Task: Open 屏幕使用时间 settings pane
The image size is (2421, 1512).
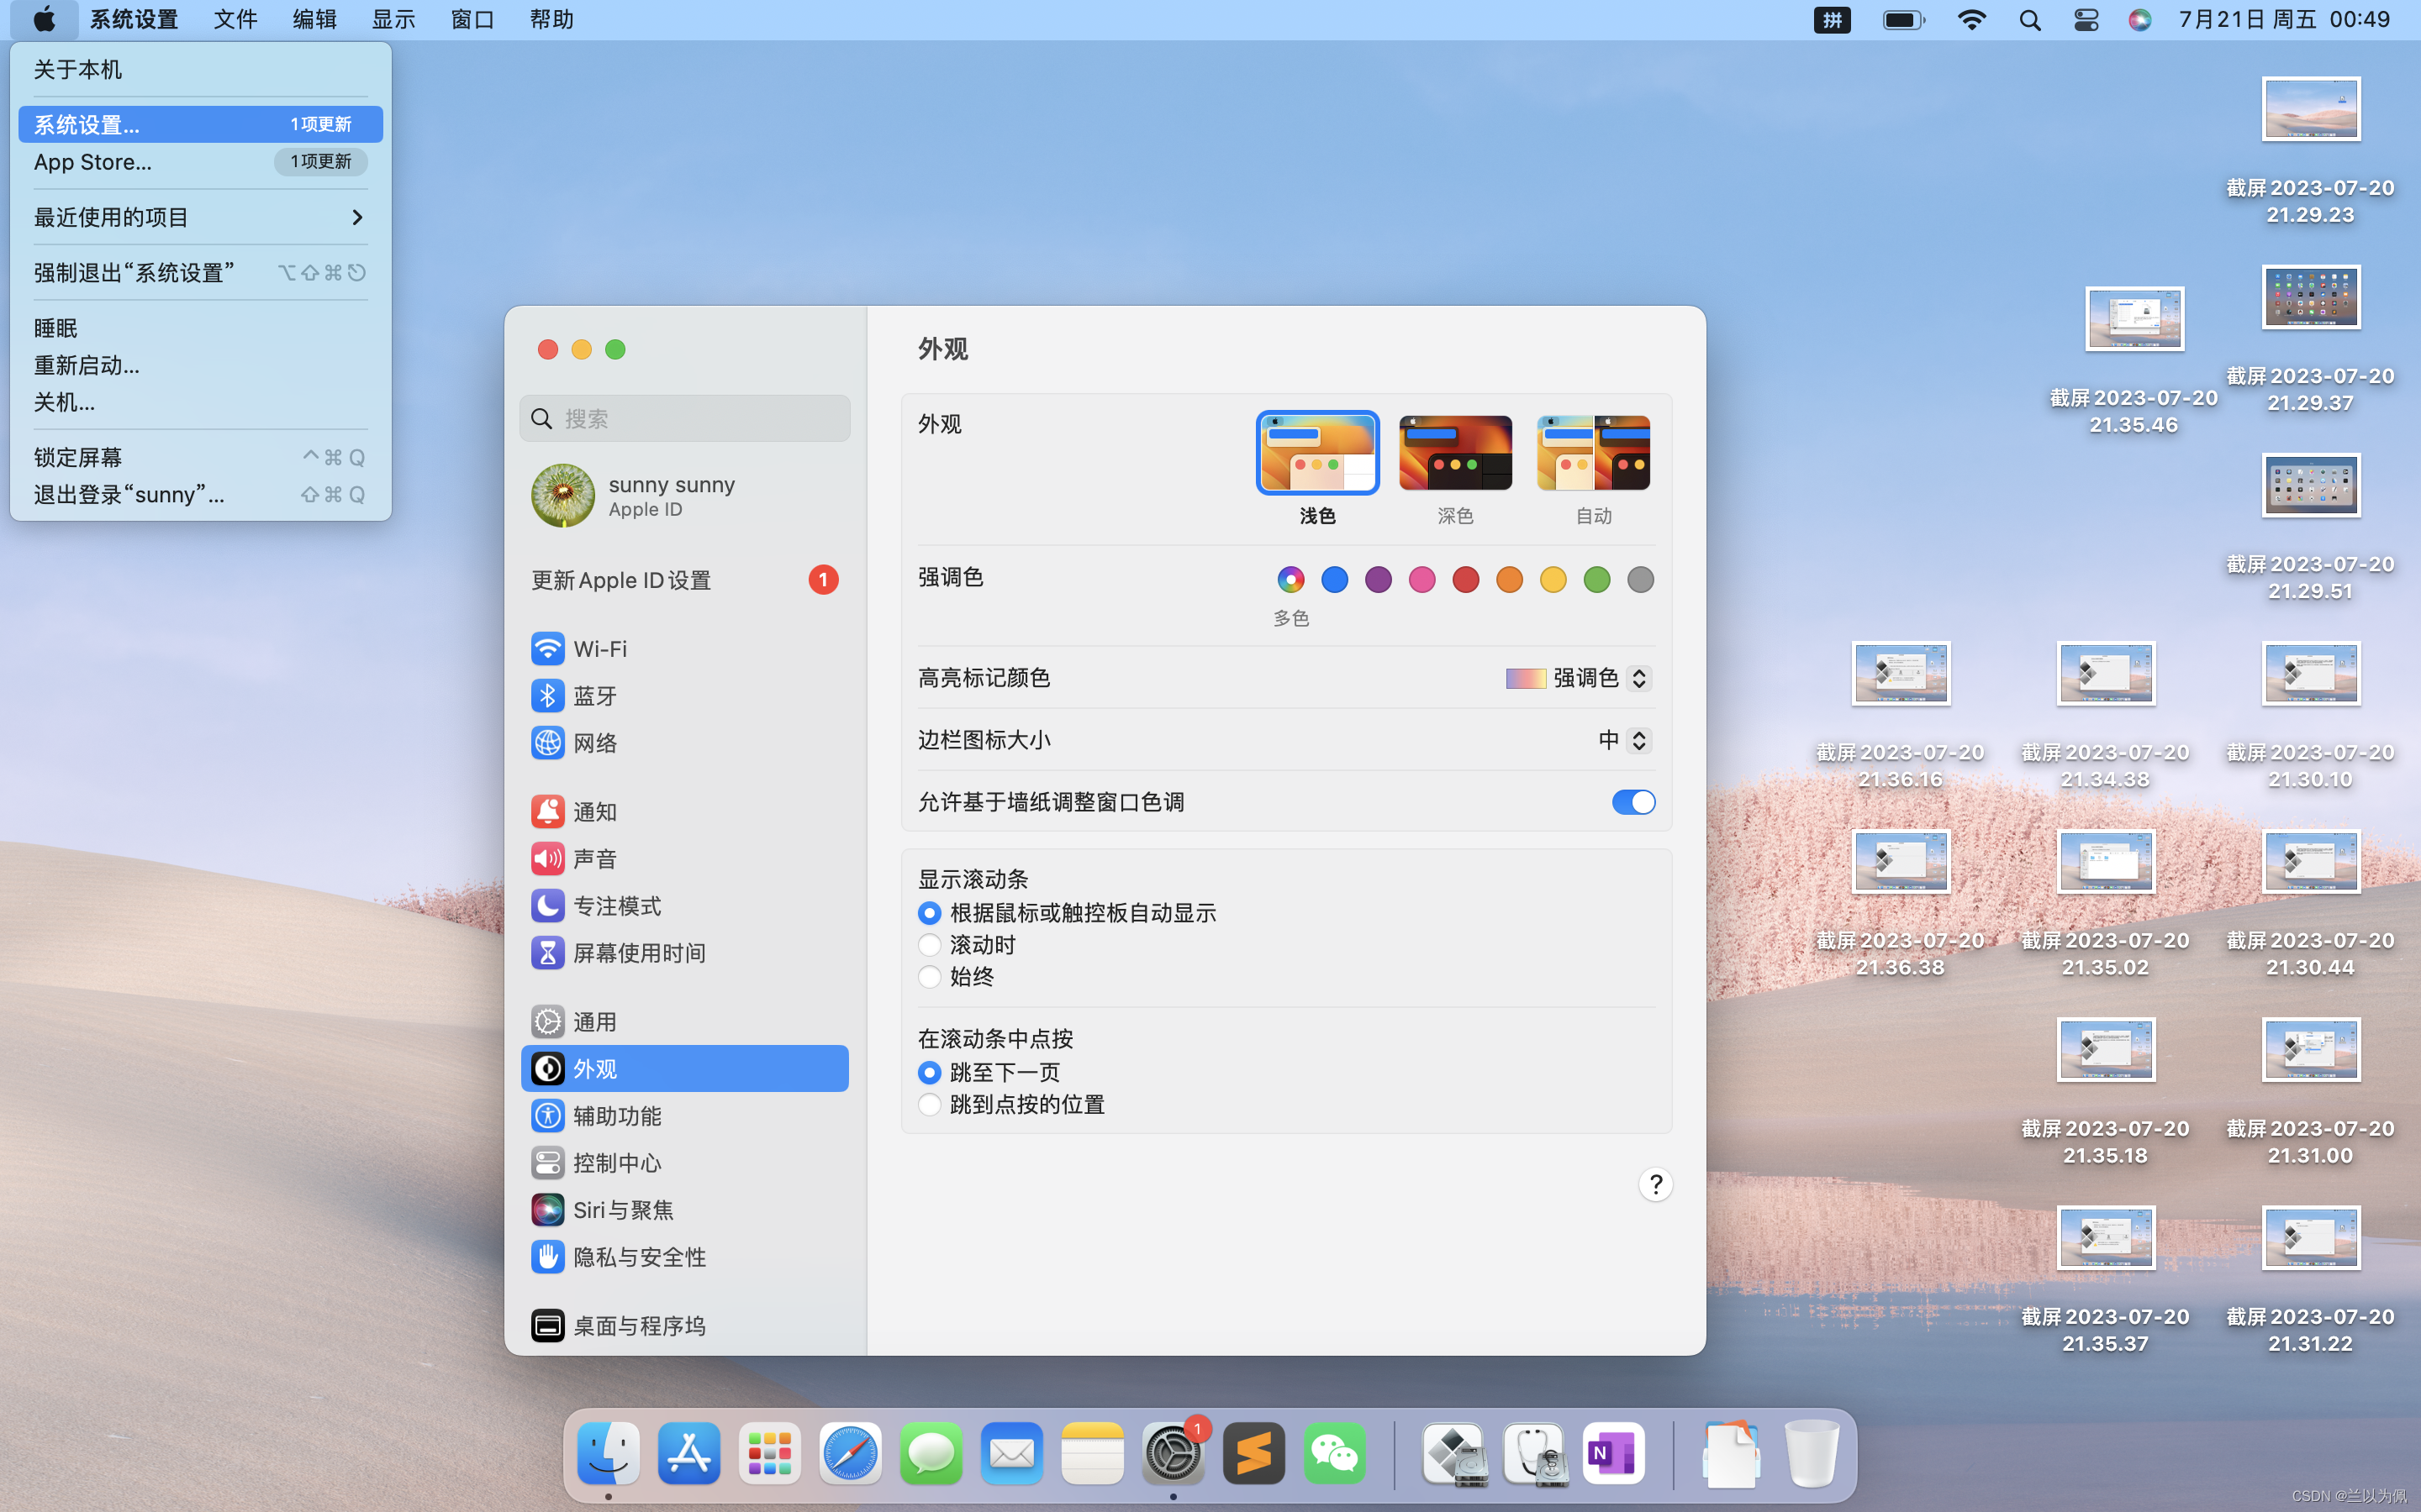Action: tap(638, 953)
